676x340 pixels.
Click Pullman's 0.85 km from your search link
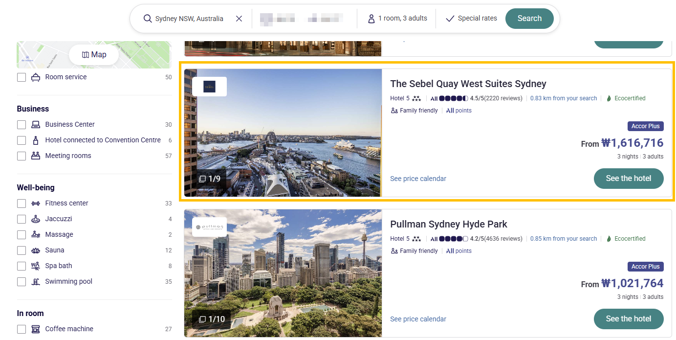point(564,239)
